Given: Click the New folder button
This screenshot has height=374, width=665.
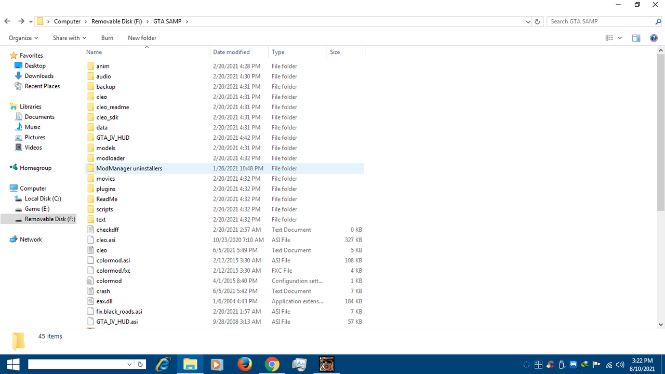Looking at the screenshot, I should coord(142,38).
